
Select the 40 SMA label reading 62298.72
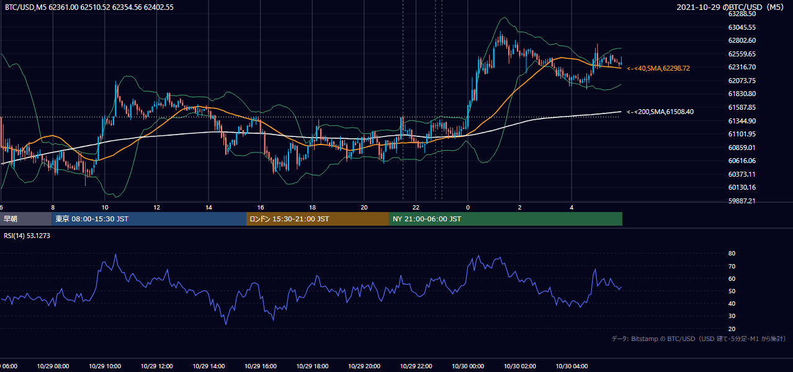(658, 68)
